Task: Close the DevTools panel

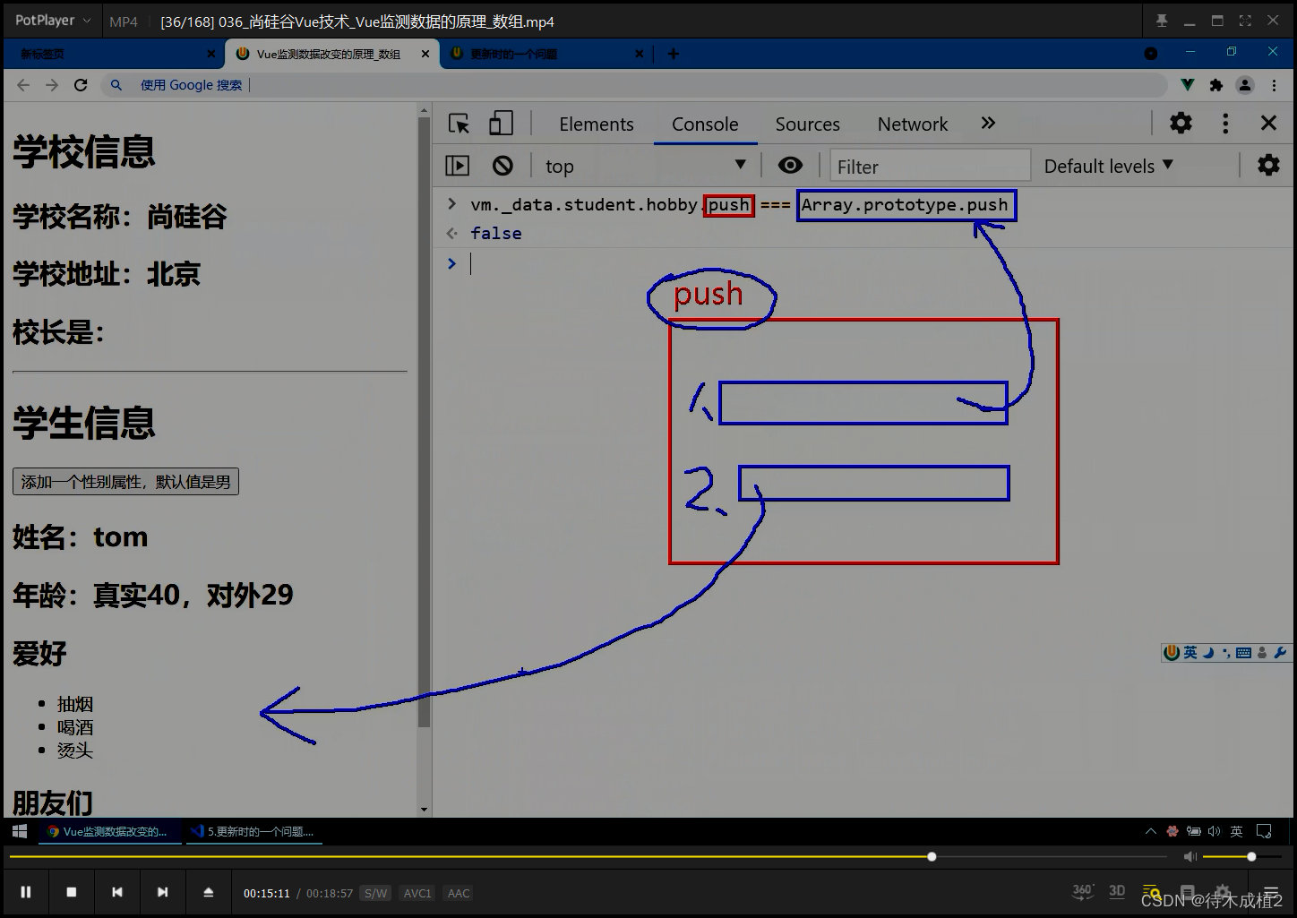Action: pyautogui.click(x=1268, y=124)
